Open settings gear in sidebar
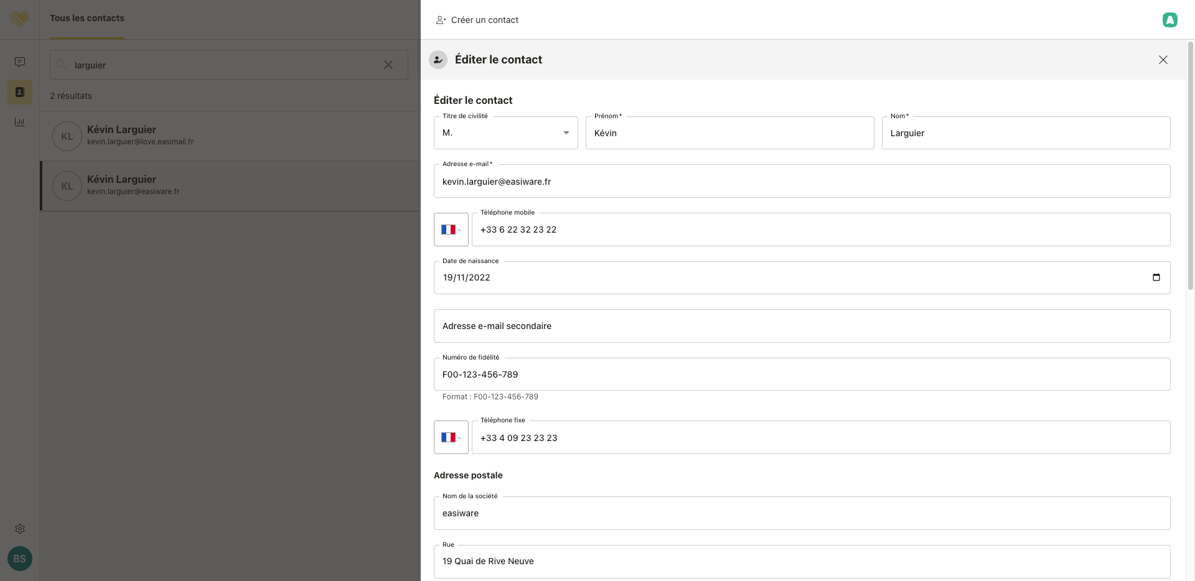The width and height of the screenshot is (1195, 581). pos(20,529)
